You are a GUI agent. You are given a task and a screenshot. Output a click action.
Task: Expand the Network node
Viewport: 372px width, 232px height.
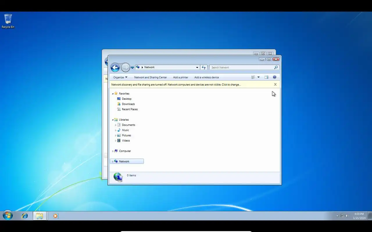[113, 162]
